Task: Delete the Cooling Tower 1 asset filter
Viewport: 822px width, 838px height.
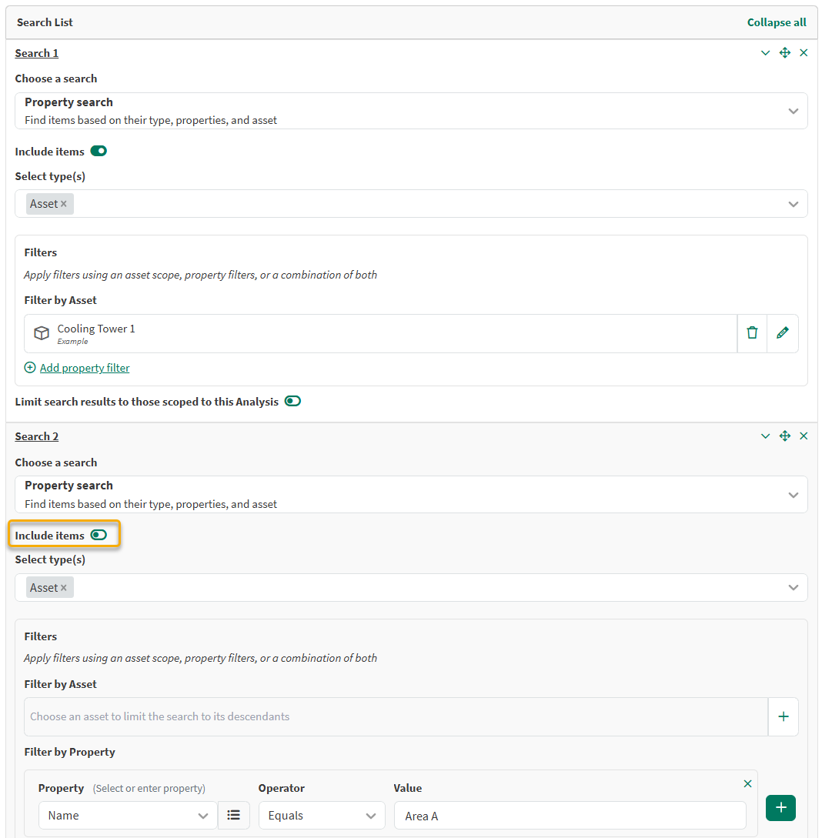Action: pyautogui.click(x=752, y=333)
